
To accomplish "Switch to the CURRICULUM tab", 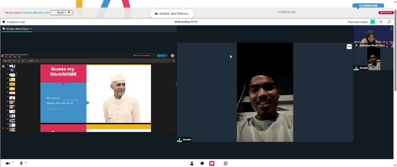I will pyautogui.click(x=286, y=12).
